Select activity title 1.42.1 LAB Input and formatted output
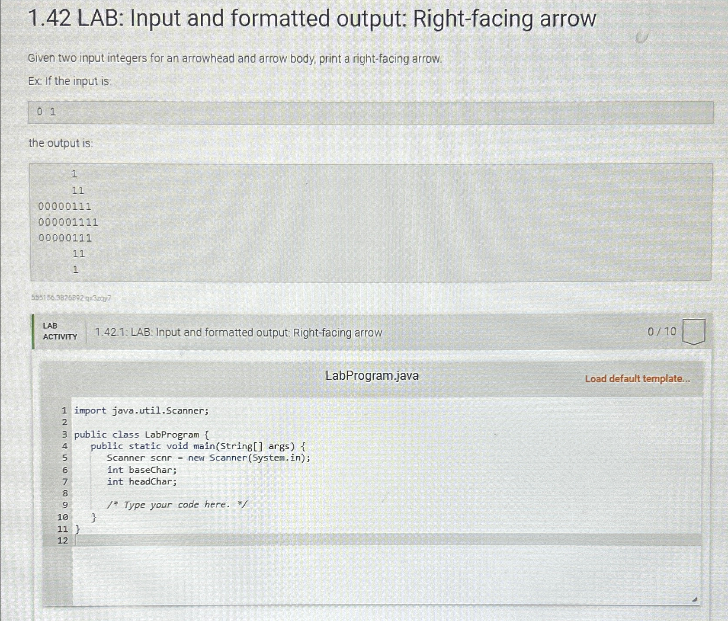Viewport: 728px width, 621px height. click(x=238, y=333)
